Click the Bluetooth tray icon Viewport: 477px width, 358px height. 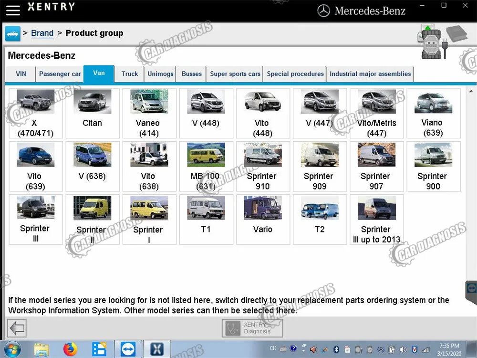pyautogui.click(x=336, y=349)
